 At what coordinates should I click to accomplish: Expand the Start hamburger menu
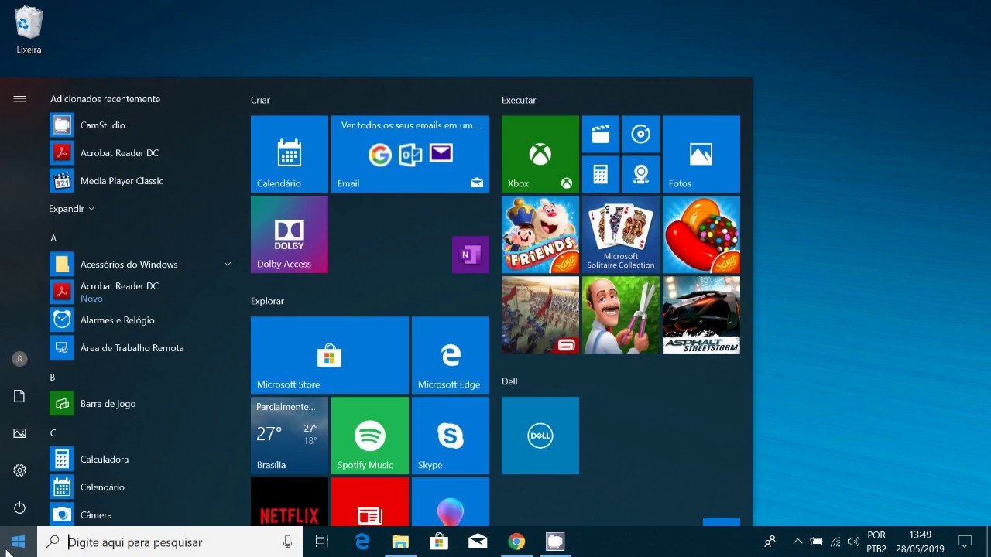tap(19, 99)
